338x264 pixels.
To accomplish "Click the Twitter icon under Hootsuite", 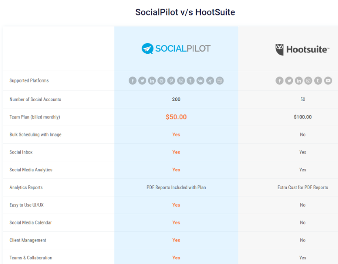I will 289,81.
